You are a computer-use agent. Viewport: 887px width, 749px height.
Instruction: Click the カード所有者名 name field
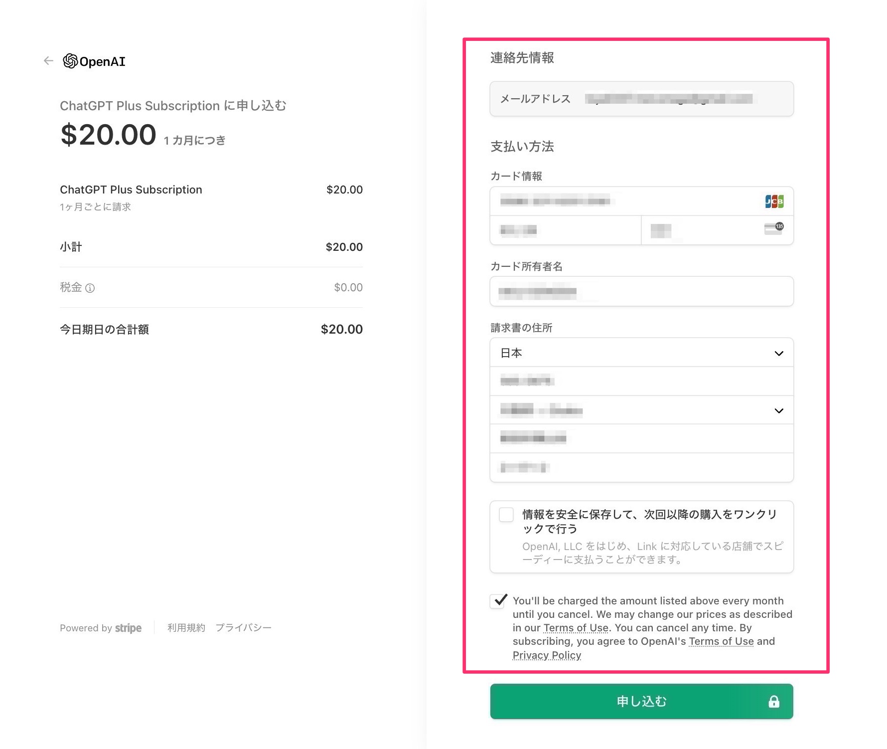coord(642,291)
